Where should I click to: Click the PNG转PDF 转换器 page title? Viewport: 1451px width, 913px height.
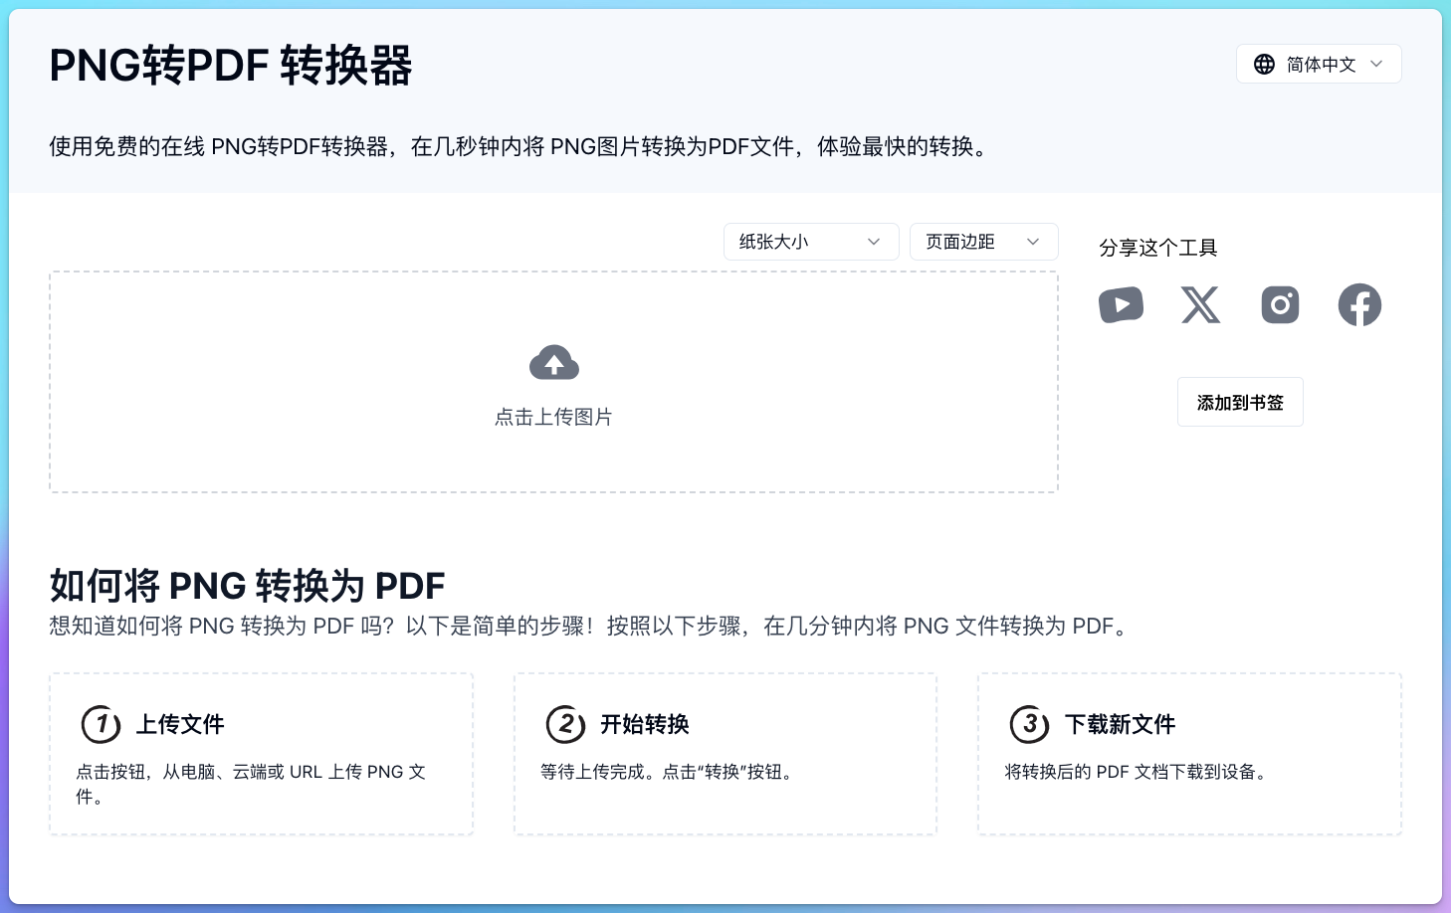tap(231, 66)
